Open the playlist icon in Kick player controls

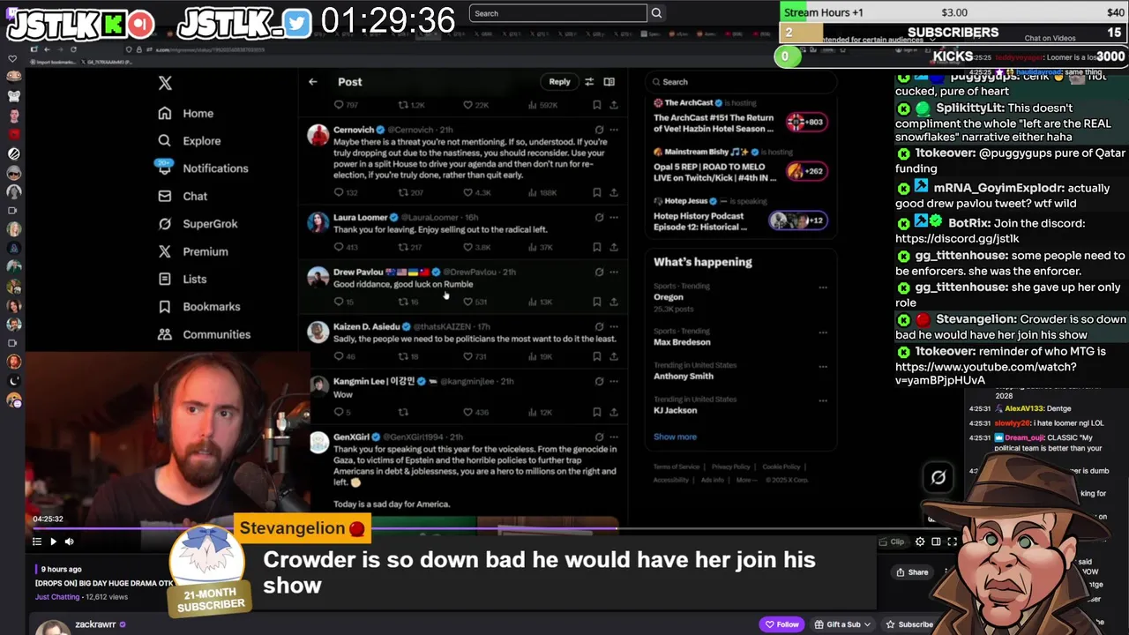(x=37, y=542)
